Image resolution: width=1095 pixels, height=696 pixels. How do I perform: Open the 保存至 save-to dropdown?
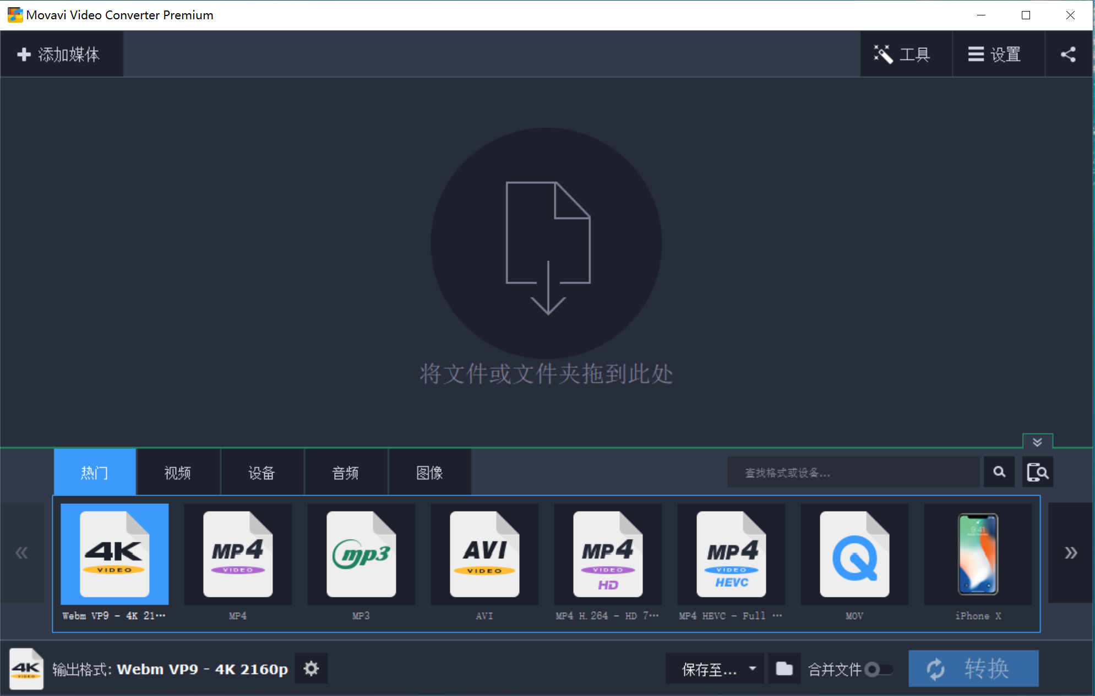pyautogui.click(x=715, y=668)
